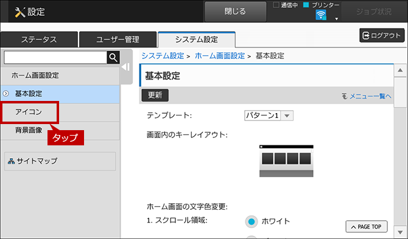Click inside the sidebar search field
The image size is (408, 239).
pos(55,57)
